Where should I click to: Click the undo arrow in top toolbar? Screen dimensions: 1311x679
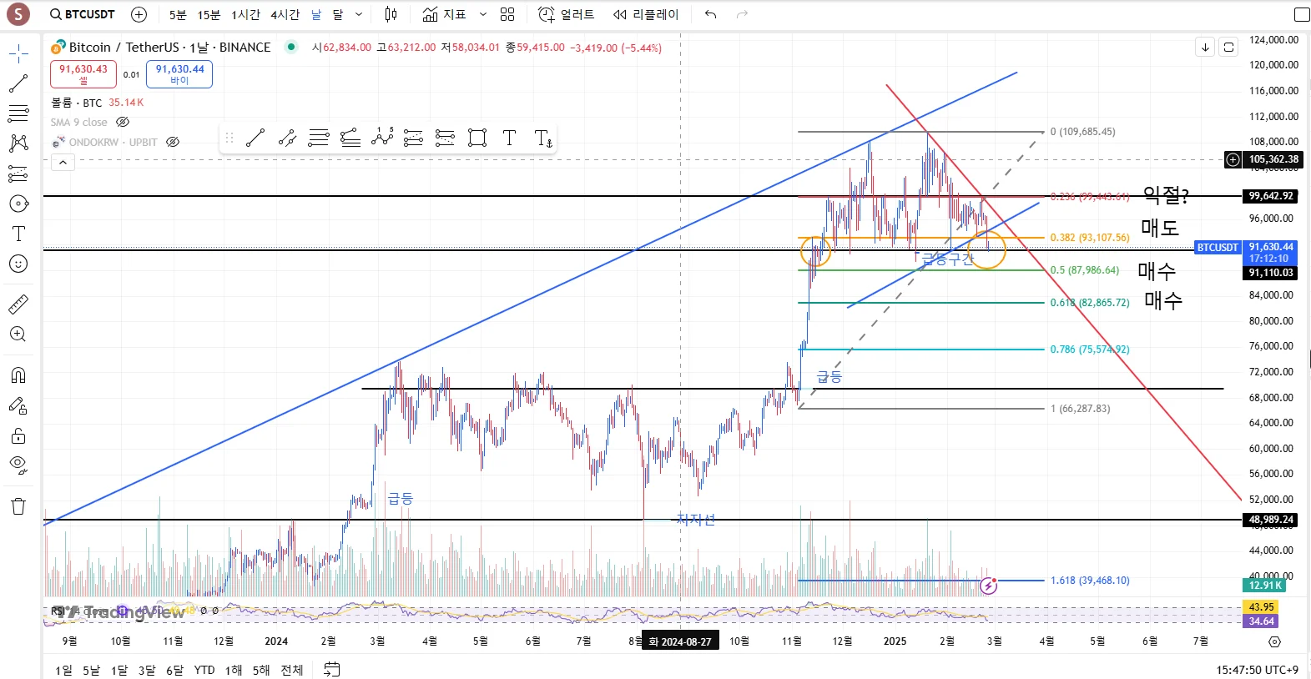(710, 14)
